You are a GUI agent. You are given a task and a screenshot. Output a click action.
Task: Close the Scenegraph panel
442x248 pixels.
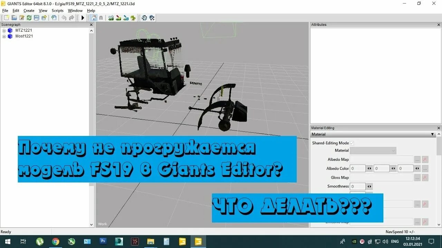(92, 25)
